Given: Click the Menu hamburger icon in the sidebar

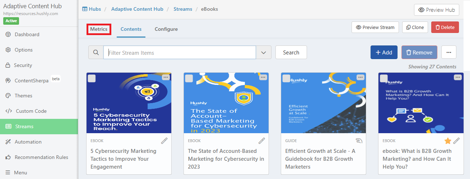Looking at the screenshot, I should 8,173.
